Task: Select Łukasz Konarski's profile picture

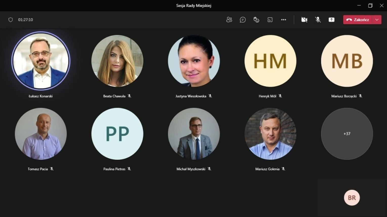Action: click(41, 61)
